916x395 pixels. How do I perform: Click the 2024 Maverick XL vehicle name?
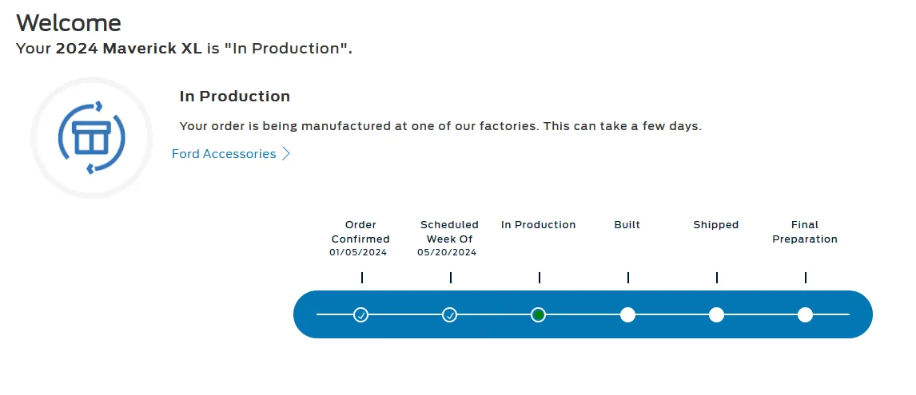click(129, 49)
